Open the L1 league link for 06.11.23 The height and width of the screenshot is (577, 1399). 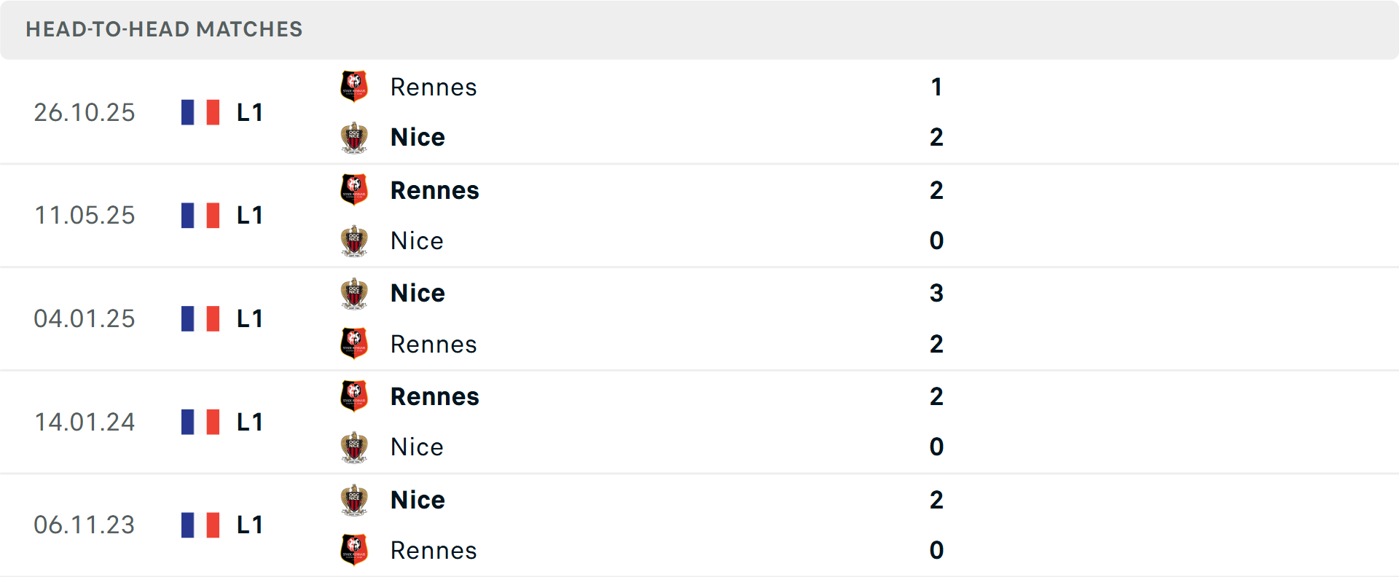pos(249,525)
